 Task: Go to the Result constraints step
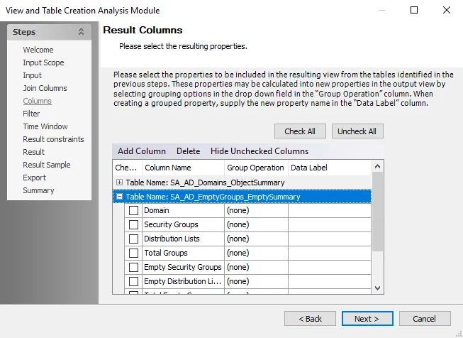(x=53, y=139)
